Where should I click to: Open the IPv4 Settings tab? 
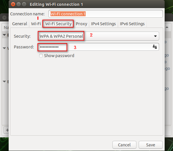pos(104,24)
